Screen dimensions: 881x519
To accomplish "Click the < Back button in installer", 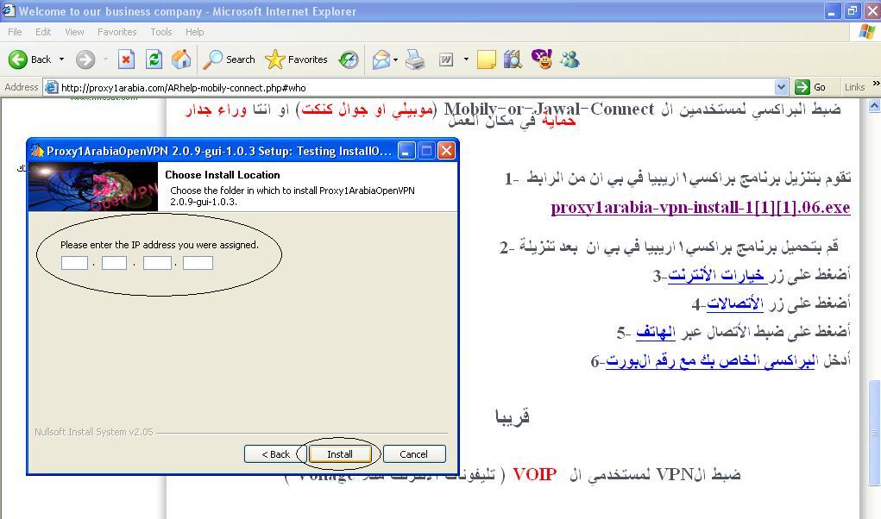I will click(x=275, y=454).
